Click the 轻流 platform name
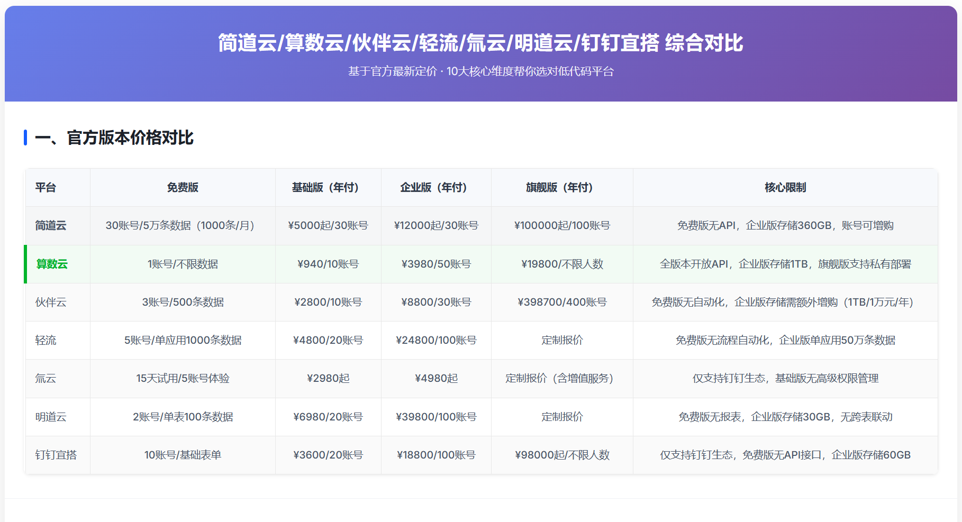The height and width of the screenshot is (522, 962). (x=46, y=341)
